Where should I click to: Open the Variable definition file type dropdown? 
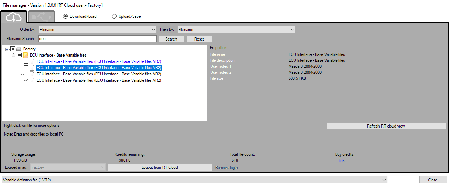pyautogui.click(x=194, y=180)
